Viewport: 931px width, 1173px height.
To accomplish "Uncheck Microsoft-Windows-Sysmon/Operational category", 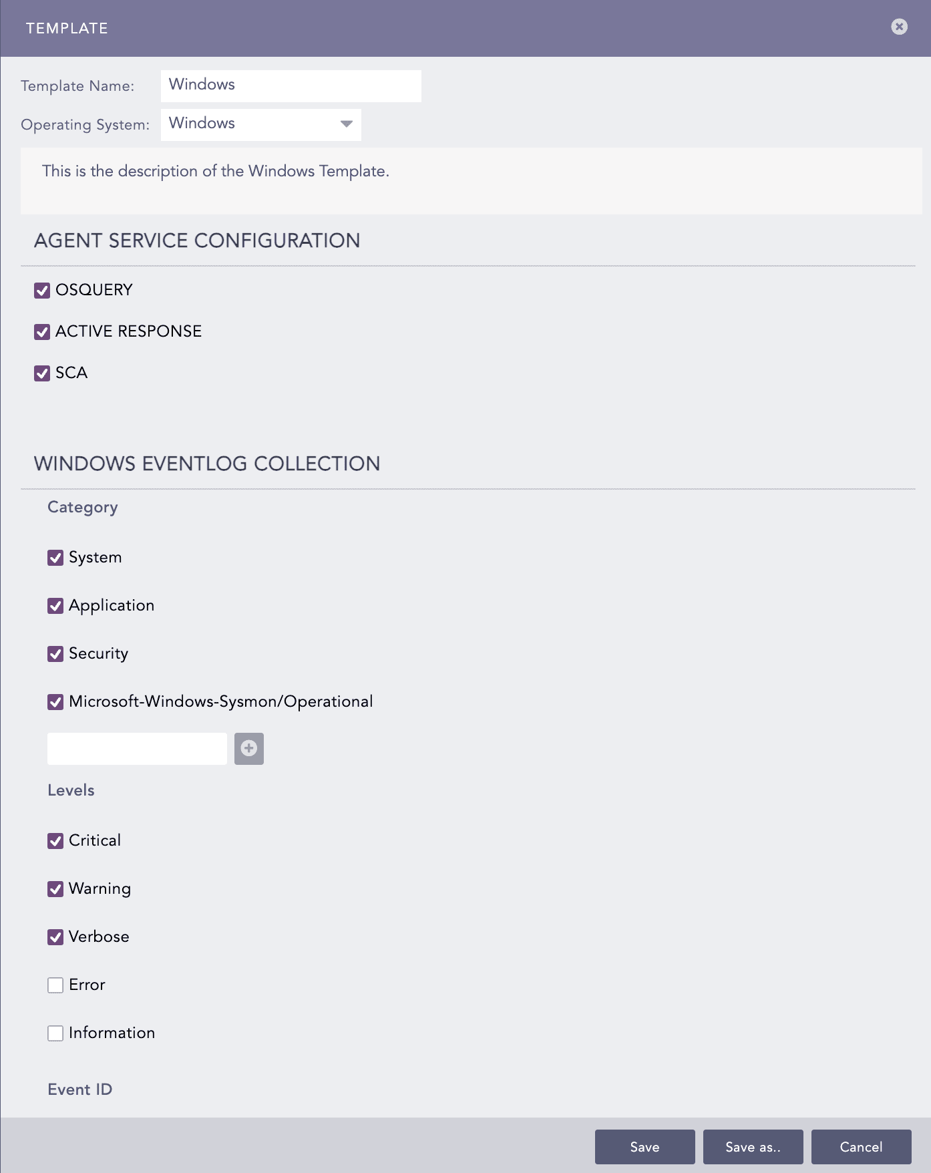I will click(x=55, y=702).
